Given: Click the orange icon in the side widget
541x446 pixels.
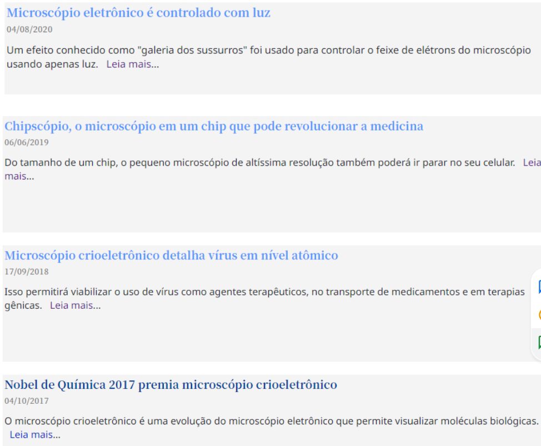Looking at the screenshot, I should coord(539,315).
